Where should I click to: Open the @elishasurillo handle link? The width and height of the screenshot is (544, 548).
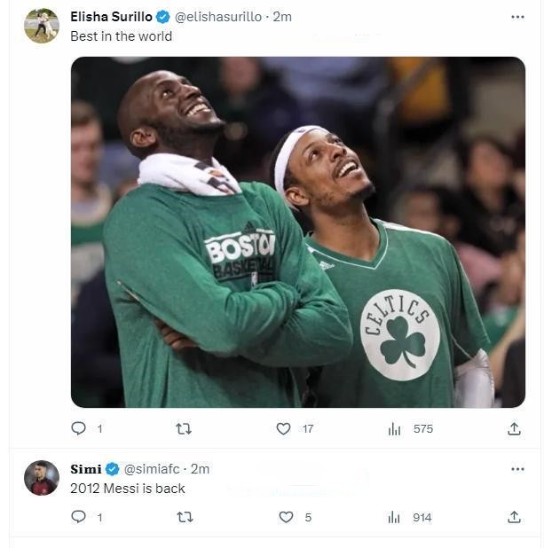[218, 17]
